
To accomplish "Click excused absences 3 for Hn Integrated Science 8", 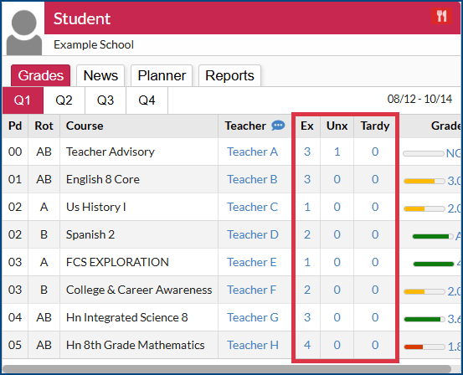I will 307,317.
